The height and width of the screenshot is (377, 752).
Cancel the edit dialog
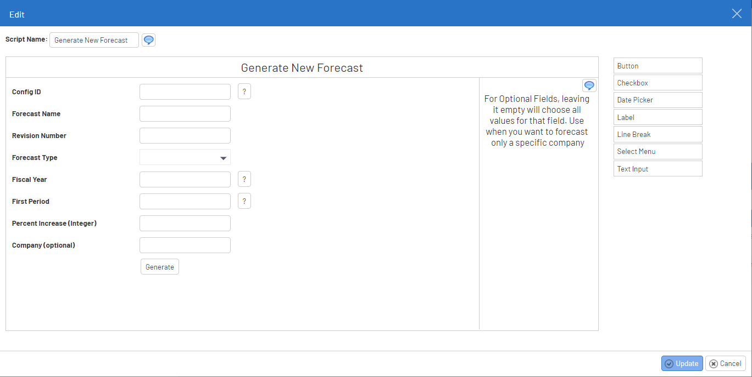[x=725, y=363]
